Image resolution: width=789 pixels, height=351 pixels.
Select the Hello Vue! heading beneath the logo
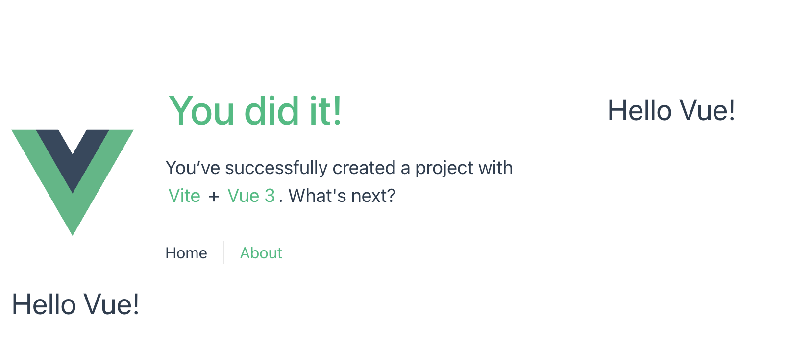point(75,304)
